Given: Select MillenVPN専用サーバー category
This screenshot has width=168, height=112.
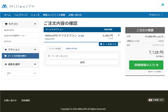Looking at the screenshot, I should point(20,36).
